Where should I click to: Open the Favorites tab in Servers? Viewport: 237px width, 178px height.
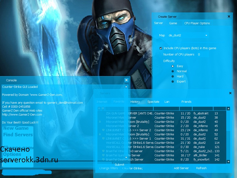(x=119, y=102)
